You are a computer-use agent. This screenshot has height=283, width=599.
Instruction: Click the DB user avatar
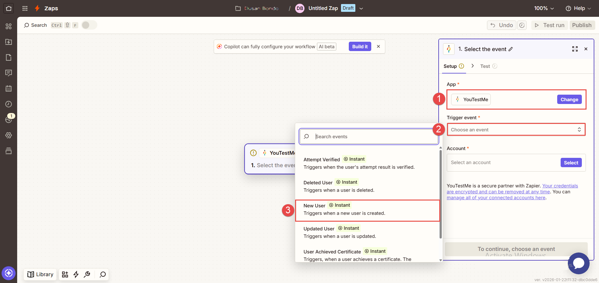point(300,8)
